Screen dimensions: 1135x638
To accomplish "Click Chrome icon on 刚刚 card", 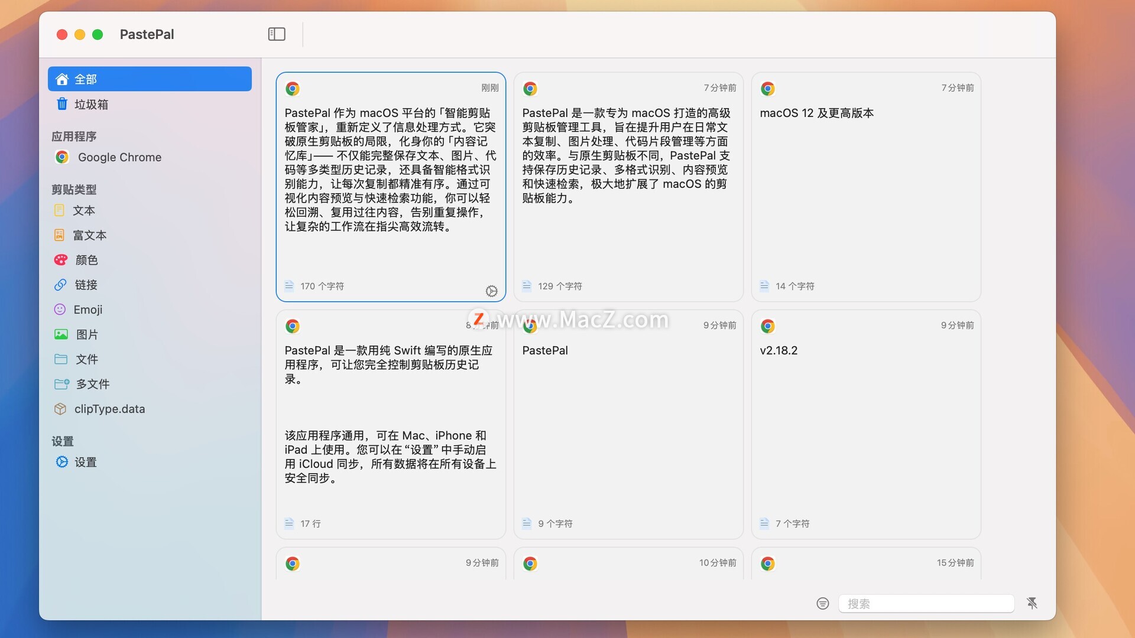I will pyautogui.click(x=293, y=89).
